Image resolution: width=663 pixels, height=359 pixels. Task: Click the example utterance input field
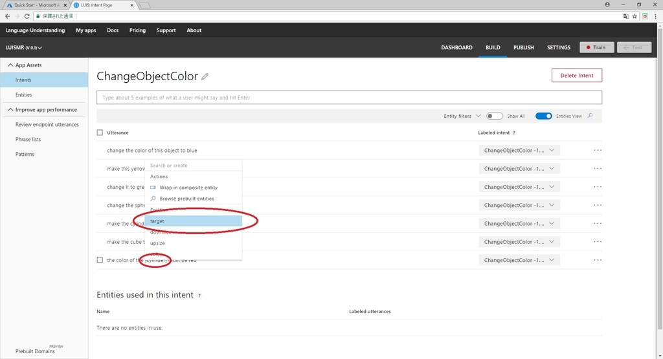tap(349, 98)
